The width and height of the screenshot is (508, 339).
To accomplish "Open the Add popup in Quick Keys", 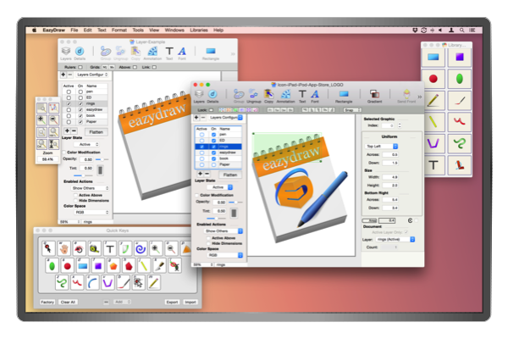I will tap(121, 302).
